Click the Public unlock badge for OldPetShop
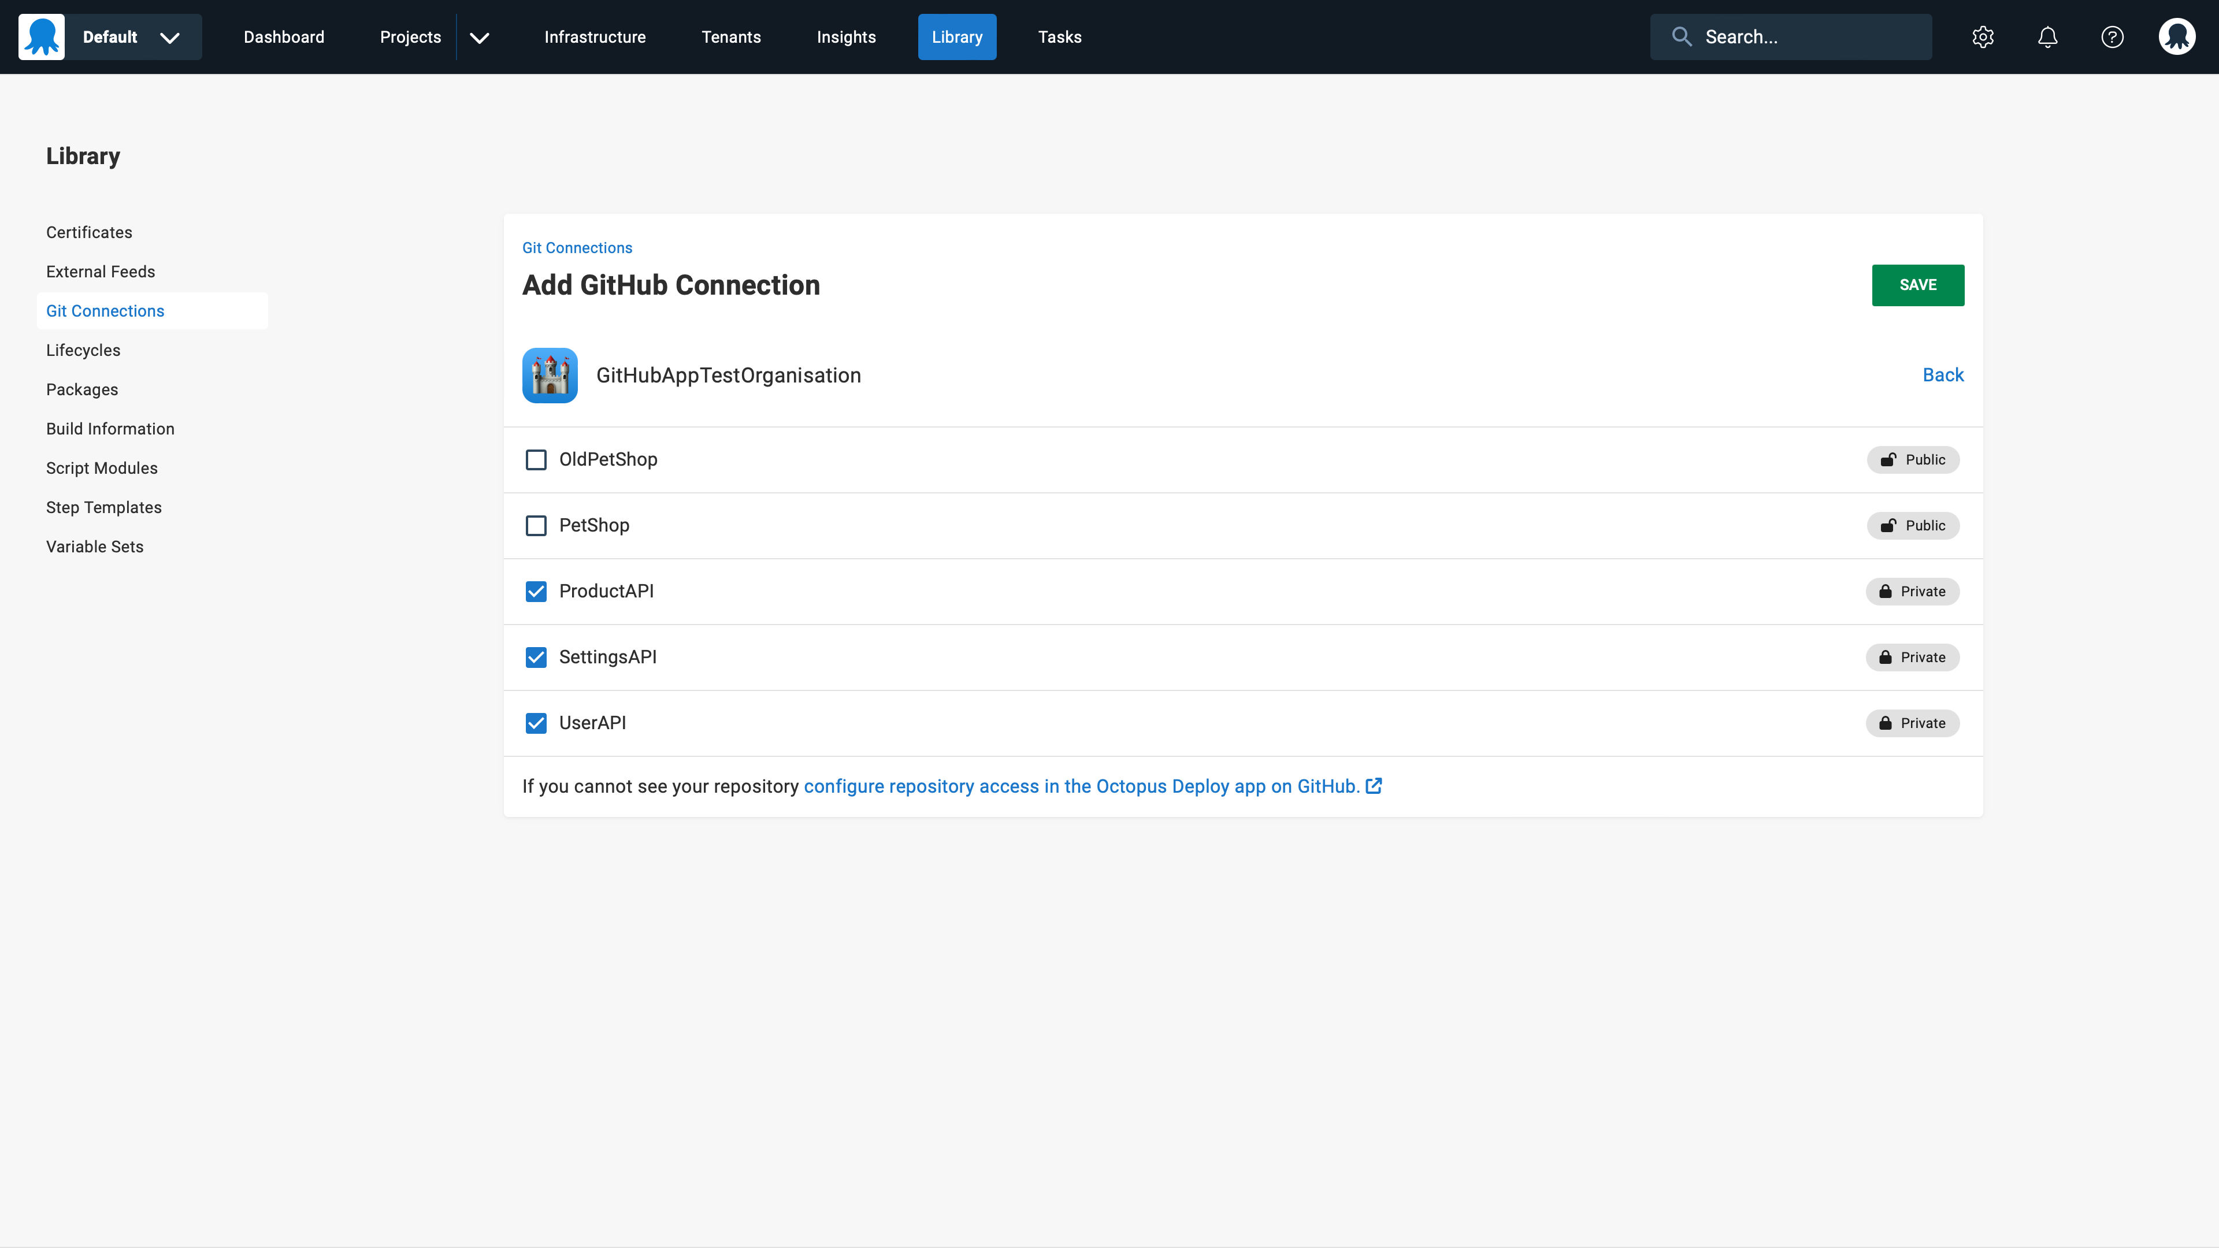 point(1913,460)
